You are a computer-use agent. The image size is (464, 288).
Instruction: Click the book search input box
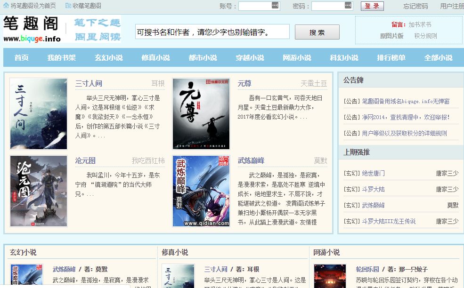tap(212, 32)
